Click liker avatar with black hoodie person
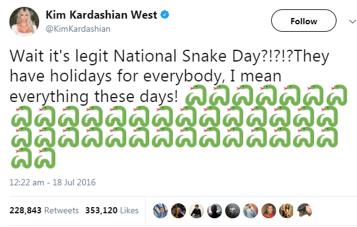Screen dimensions: 357x227 (x=197, y=211)
